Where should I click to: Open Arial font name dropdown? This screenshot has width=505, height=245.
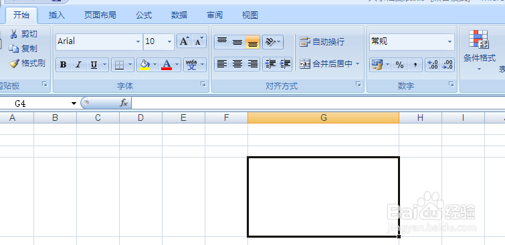tap(138, 41)
